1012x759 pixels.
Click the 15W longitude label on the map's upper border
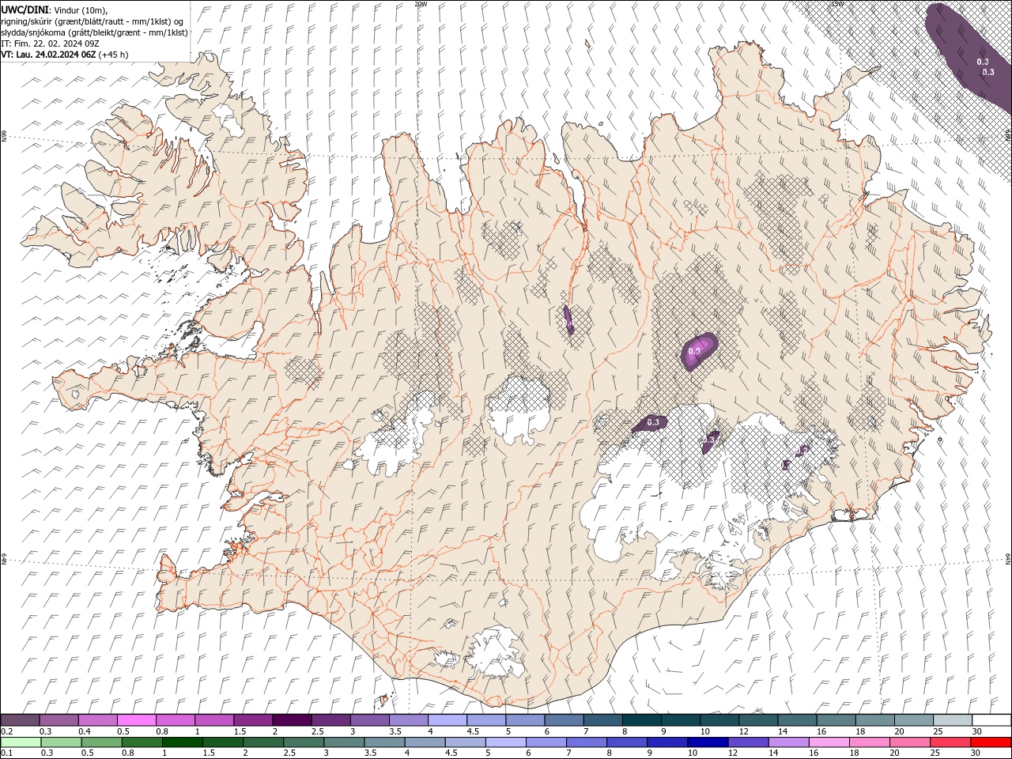(x=836, y=4)
